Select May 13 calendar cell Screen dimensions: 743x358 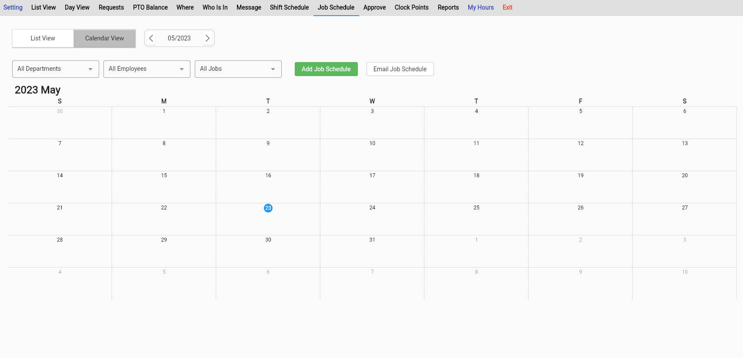[685, 155]
